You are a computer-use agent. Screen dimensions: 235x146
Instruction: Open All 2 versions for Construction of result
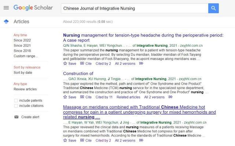click(154, 97)
